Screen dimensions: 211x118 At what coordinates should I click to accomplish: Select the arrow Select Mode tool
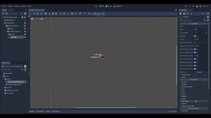(30, 13)
